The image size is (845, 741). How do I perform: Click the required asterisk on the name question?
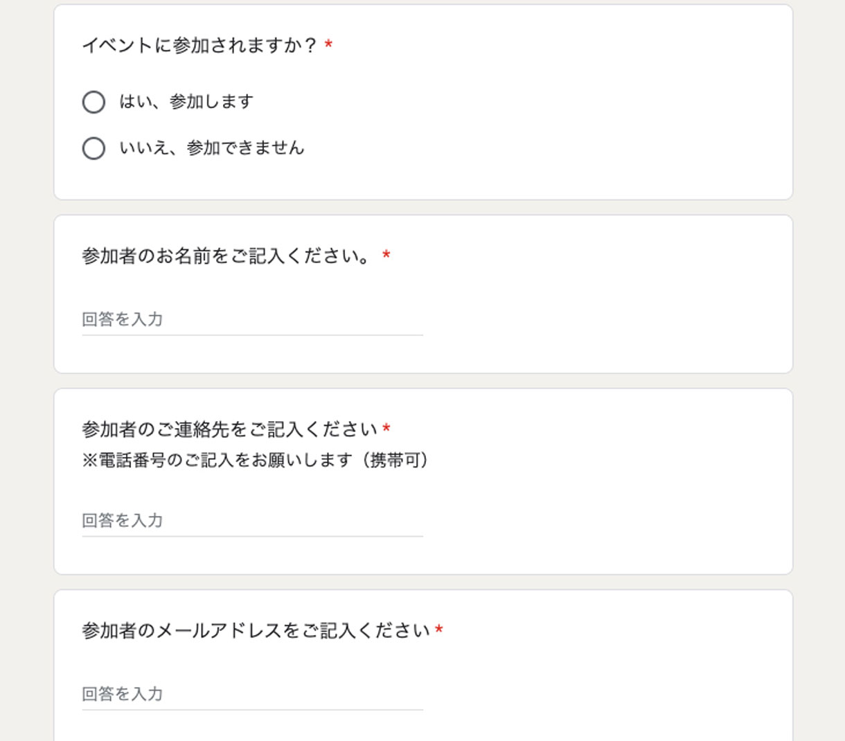[x=386, y=256]
